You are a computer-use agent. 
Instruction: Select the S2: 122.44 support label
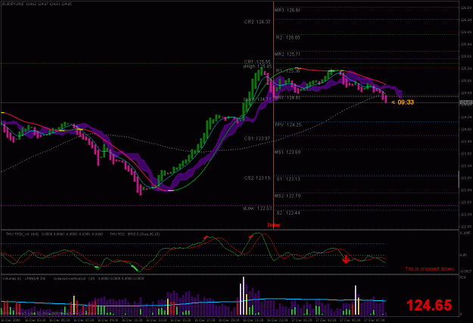(x=288, y=213)
